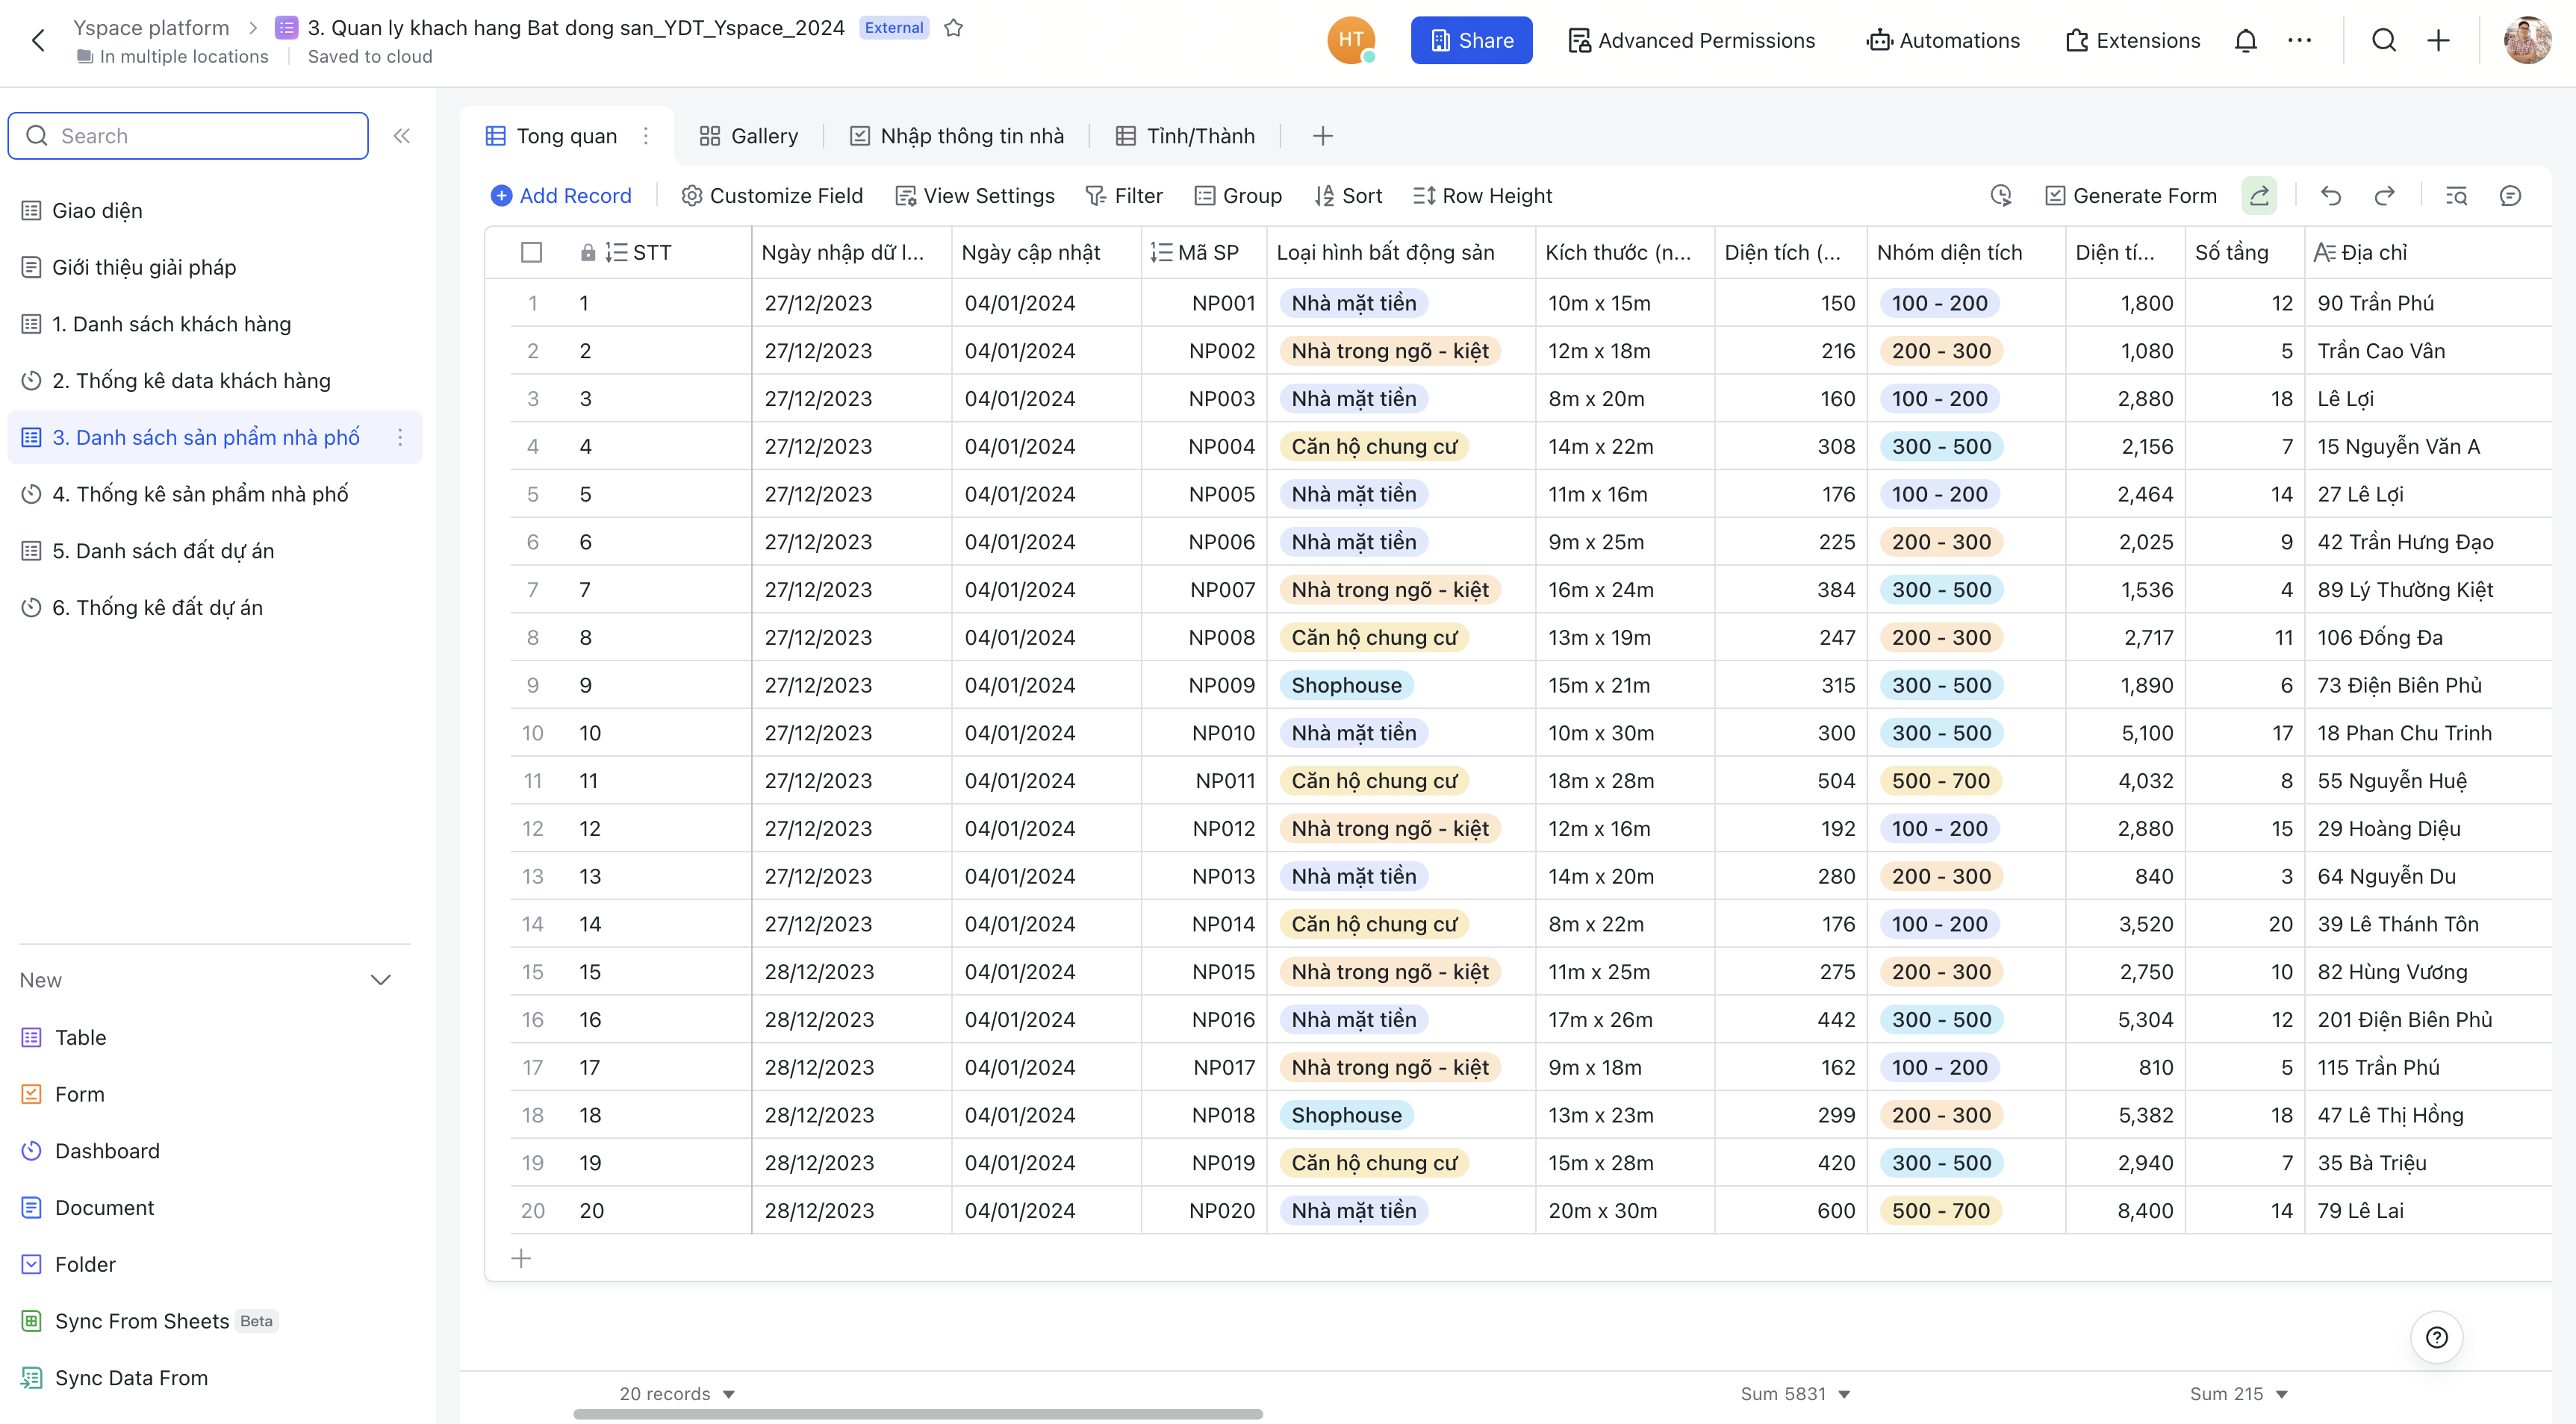Toggle the select-all checkbox
This screenshot has height=1424, width=2576.
(x=532, y=253)
